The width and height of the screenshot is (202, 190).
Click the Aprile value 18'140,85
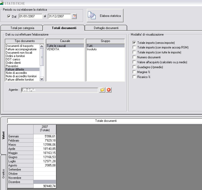pyautogui.click(x=45, y=149)
